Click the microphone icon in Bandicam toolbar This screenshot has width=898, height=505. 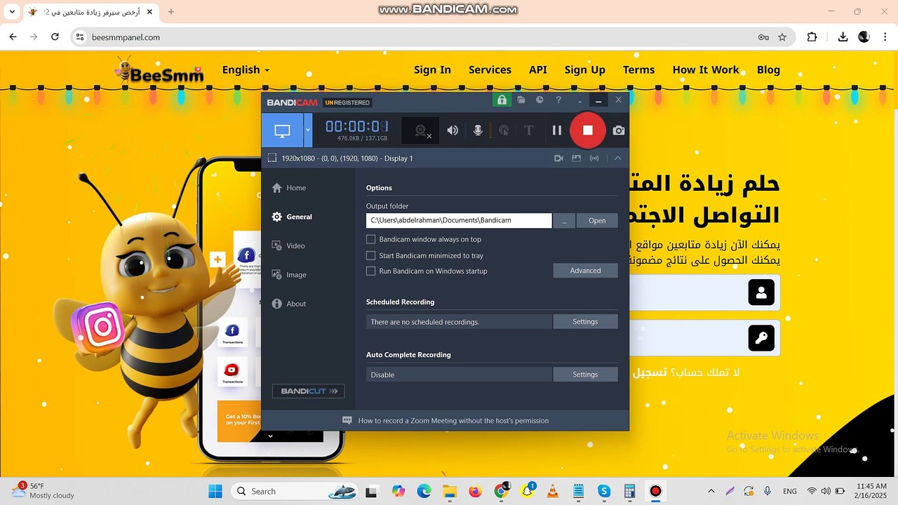478,130
